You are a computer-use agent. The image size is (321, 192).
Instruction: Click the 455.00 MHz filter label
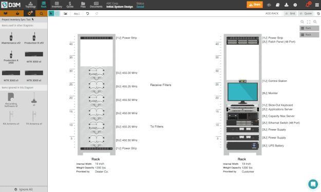click(x=126, y=73)
